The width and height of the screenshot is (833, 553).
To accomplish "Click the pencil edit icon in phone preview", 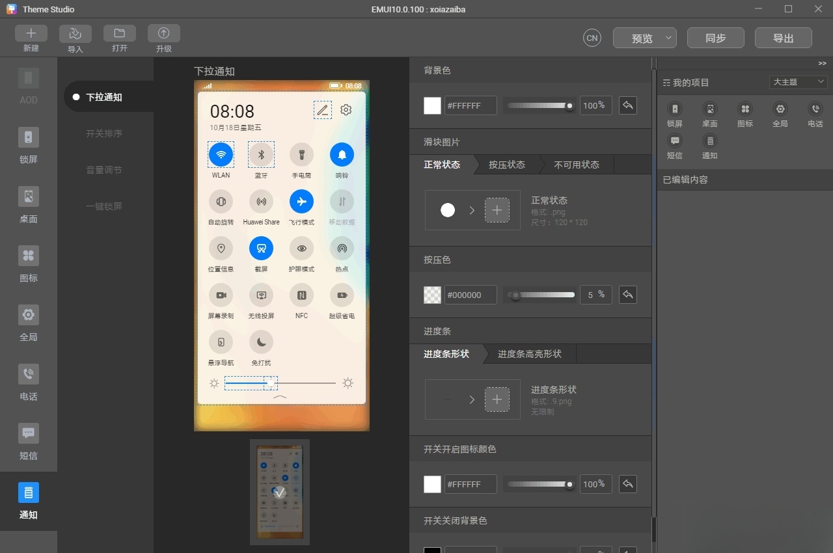I will tap(323, 110).
